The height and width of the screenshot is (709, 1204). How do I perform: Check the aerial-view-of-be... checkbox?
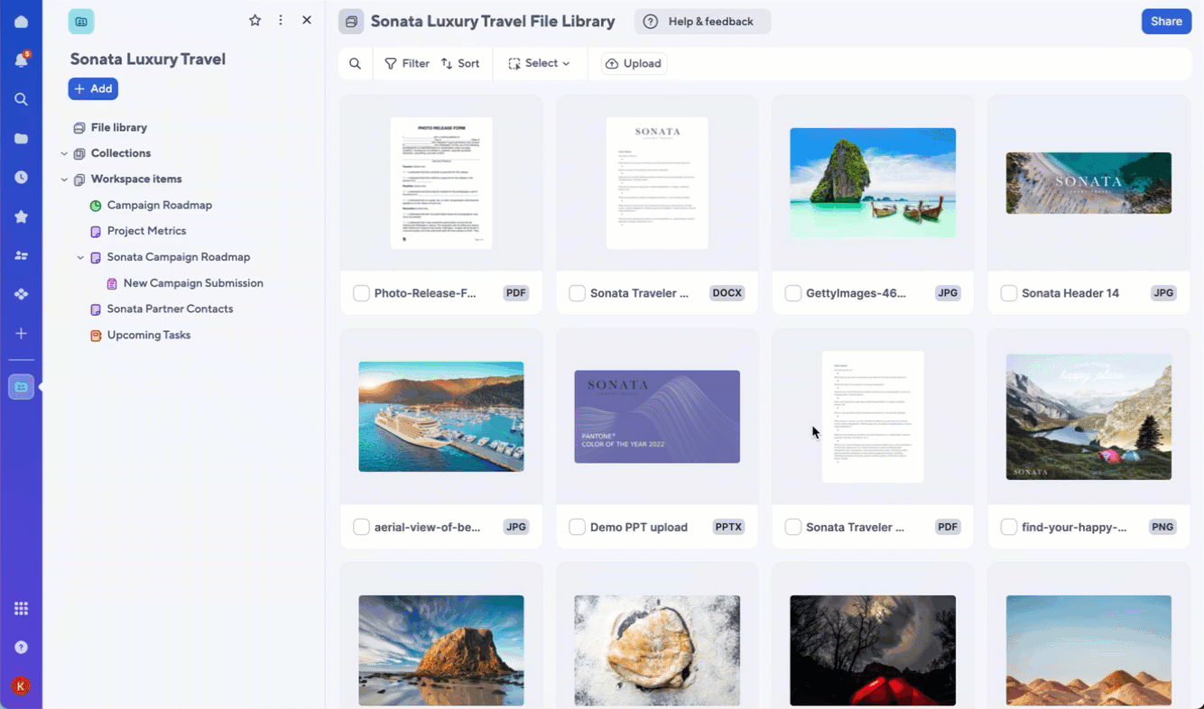pyautogui.click(x=361, y=527)
